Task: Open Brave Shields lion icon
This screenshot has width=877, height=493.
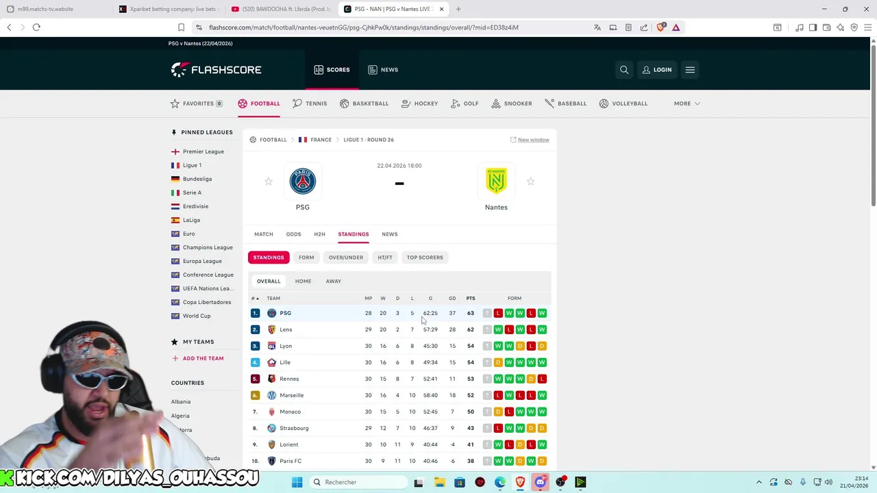Action: point(660,27)
